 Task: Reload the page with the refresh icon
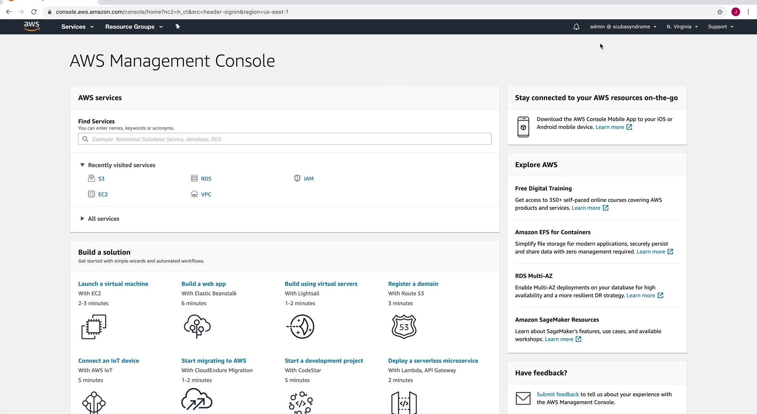click(x=34, y=12)
